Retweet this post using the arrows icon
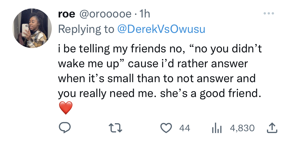This screenshot has height=144, width=288. pyautogui.click(x=115, y=128)
